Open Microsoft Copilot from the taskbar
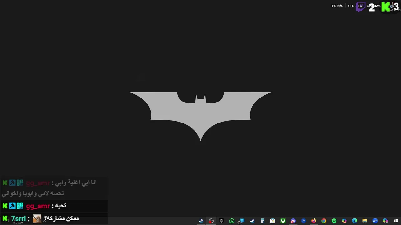The height and width of the screenshot is (225, 401). point(344,221)
